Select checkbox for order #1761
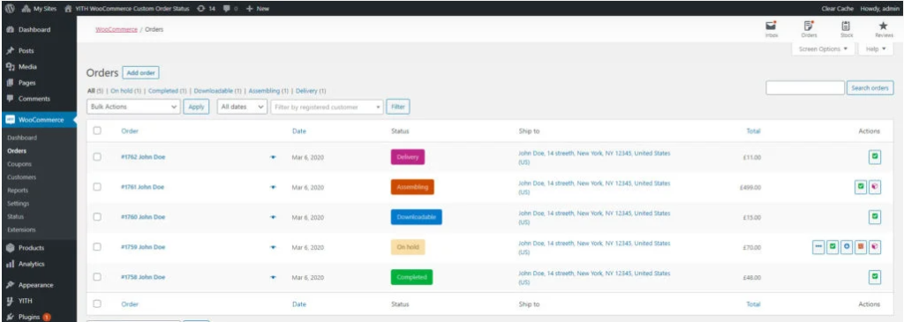 97,187
